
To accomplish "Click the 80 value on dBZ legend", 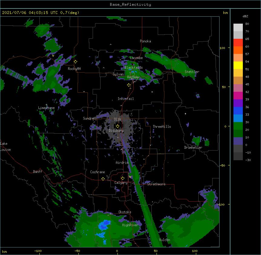I will point(247,24).
